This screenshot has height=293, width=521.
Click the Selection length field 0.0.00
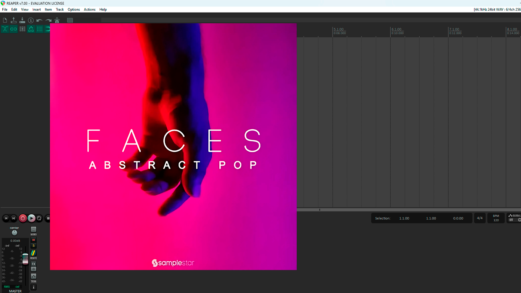pyautogui.click(x=458, y=218)
